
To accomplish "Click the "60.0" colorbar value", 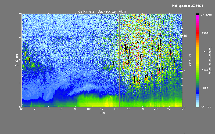I will 206,88.
